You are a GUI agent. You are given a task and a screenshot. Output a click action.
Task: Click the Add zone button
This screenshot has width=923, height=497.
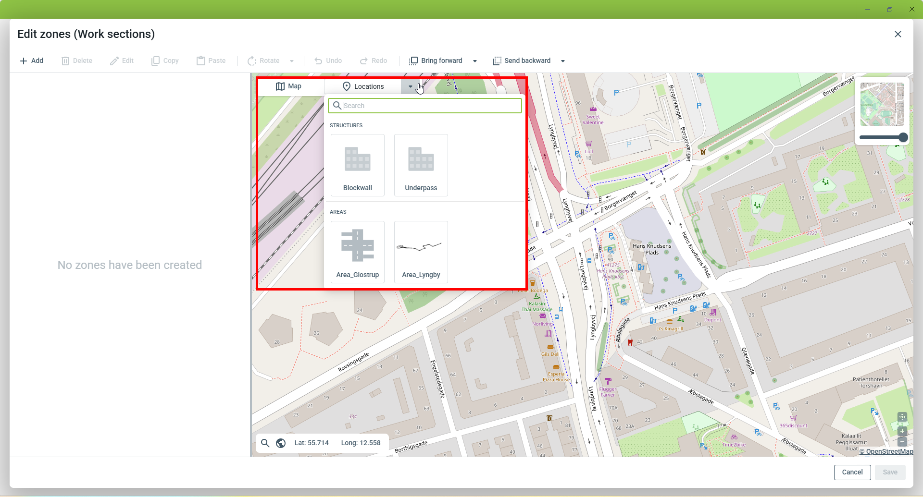32,61
